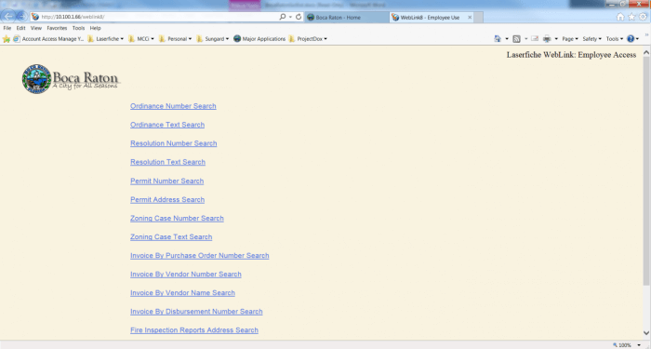651x349 pixels.
Task: Open Permit Address Search link
Action: pos(167,200)
